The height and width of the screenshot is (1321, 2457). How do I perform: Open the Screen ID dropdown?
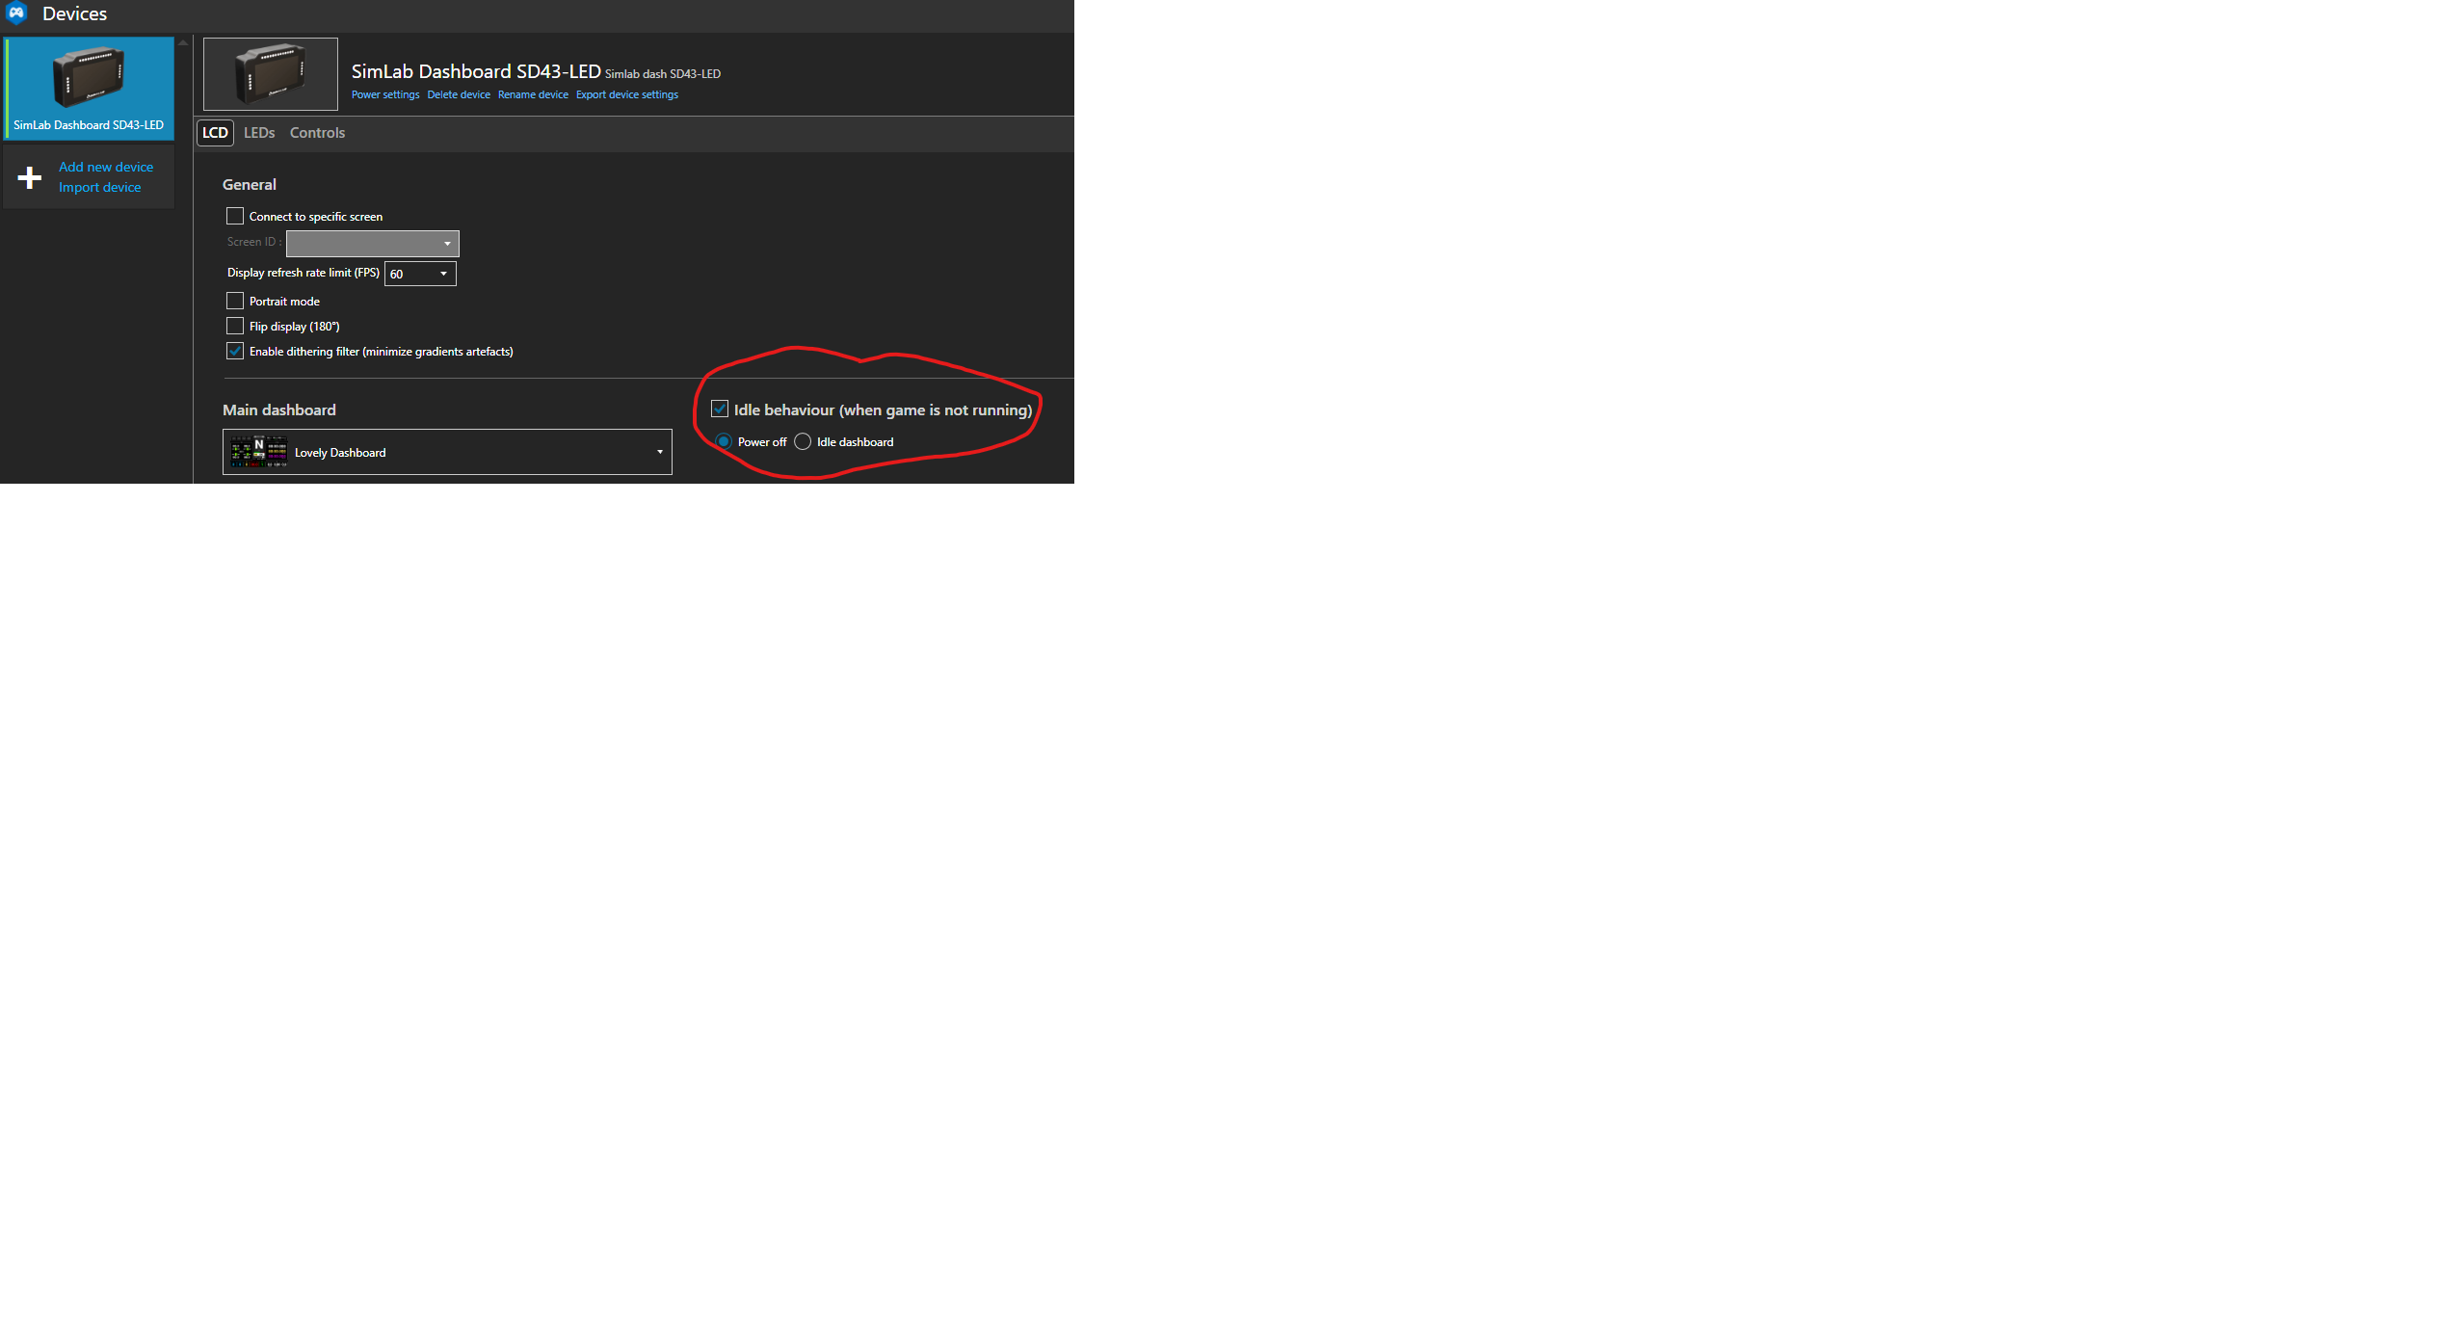[372, 244]
